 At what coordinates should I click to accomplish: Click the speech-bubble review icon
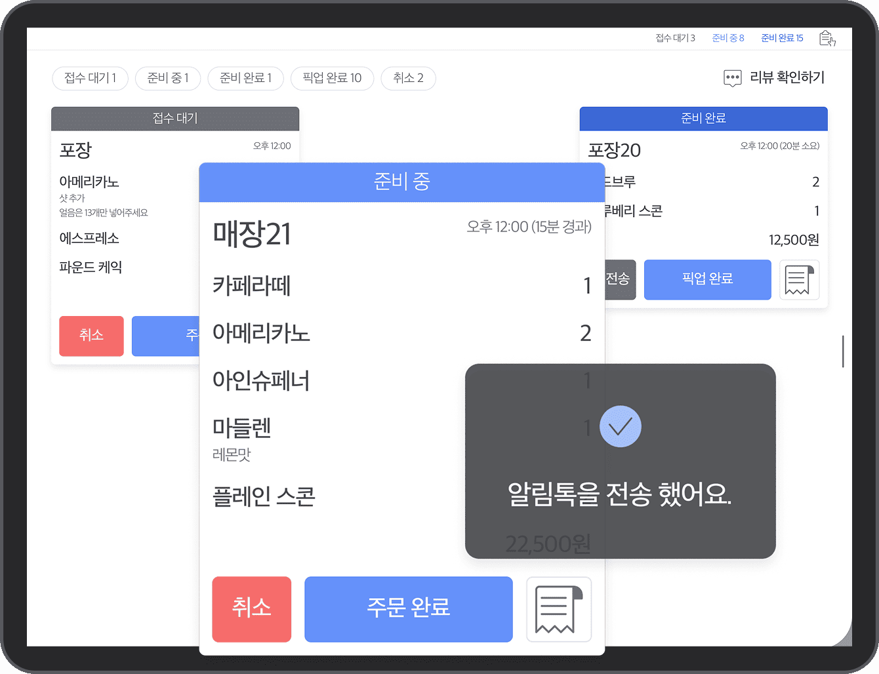[732, 78]
